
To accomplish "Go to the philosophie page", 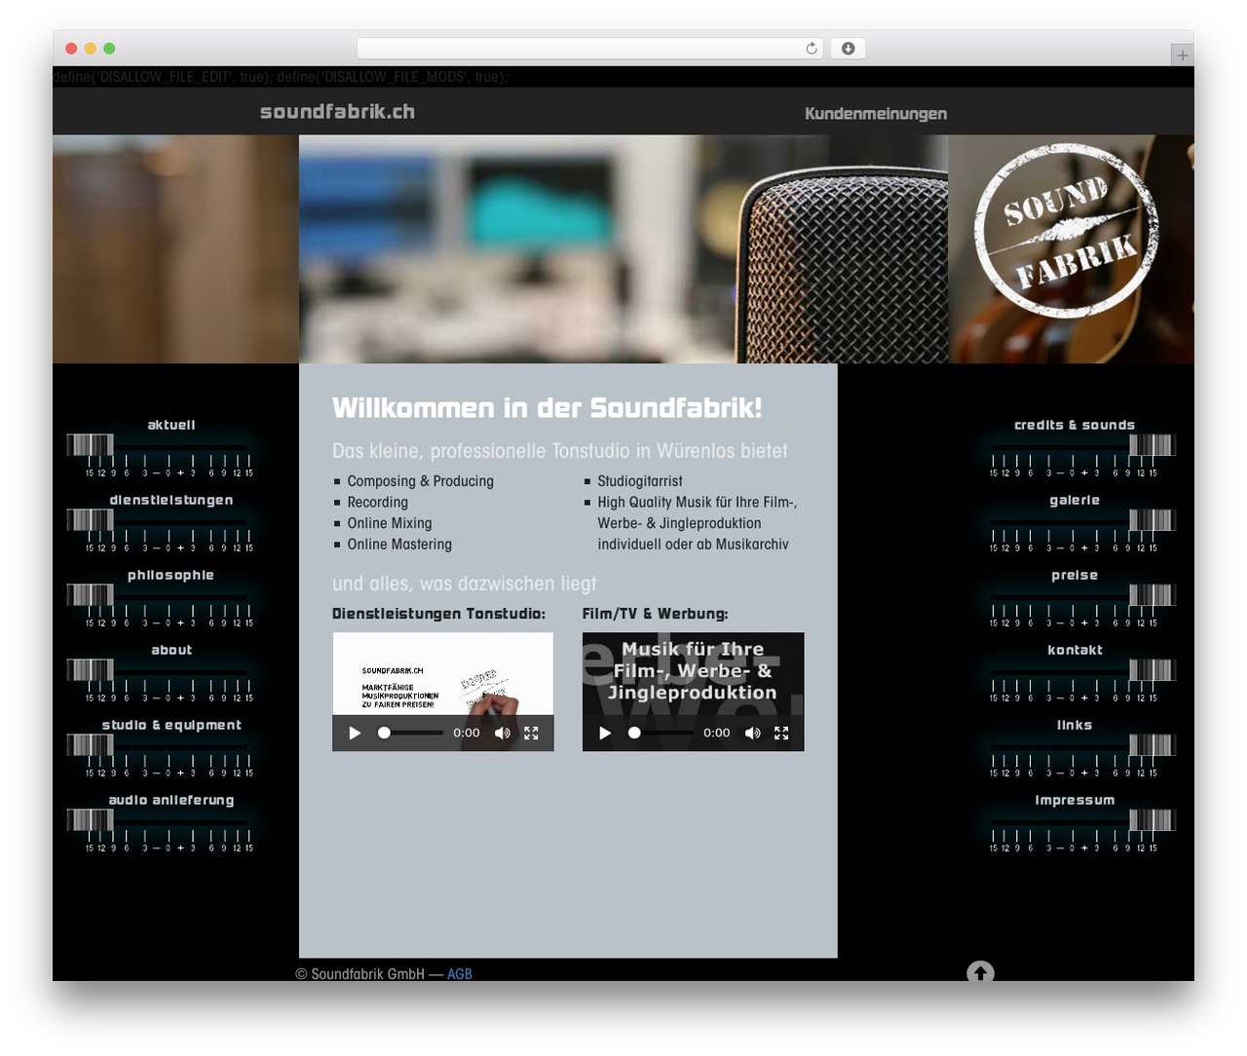I will (171, 575).
